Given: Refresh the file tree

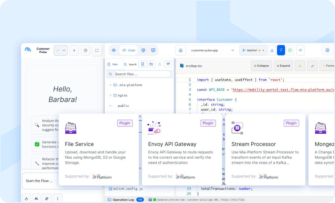Looking at the screenshot, I should tap(168, 64).
